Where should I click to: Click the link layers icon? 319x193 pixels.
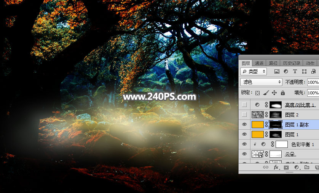click(265, 168)
